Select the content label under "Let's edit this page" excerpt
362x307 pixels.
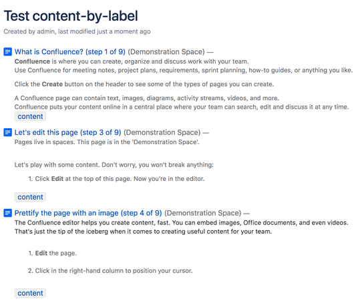pos(30,197)
